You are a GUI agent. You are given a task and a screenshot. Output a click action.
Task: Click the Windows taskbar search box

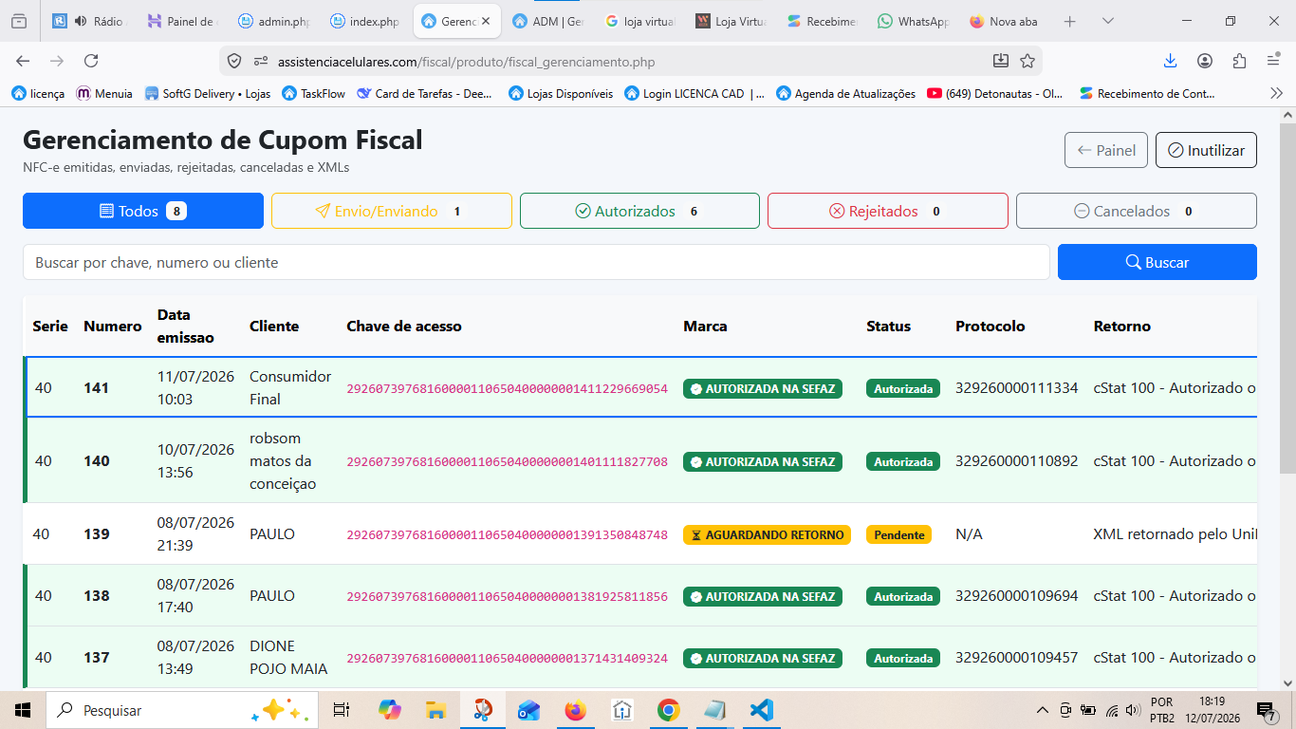[180, 710]
